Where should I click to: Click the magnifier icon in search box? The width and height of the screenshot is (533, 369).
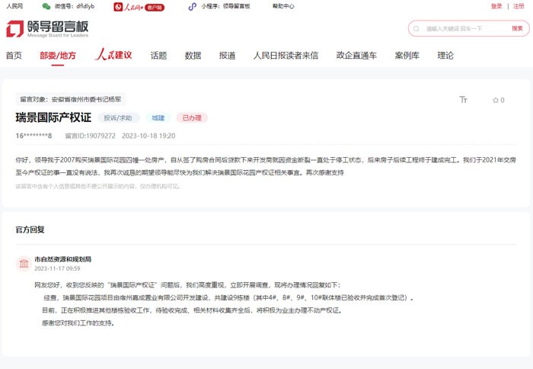point(416,29)
